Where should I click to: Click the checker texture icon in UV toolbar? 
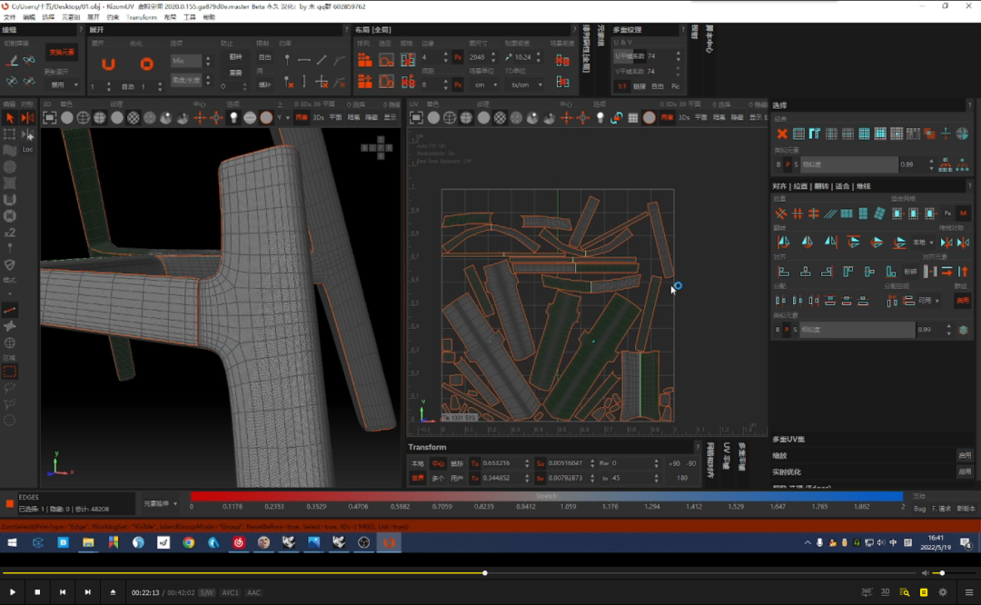tap(500, 117)
